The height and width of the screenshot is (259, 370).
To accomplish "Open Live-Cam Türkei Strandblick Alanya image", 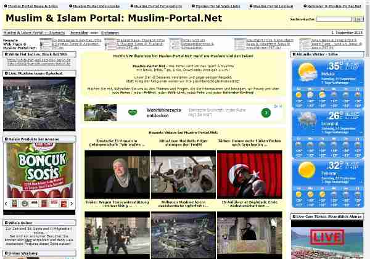I will [x=327, y=240].
